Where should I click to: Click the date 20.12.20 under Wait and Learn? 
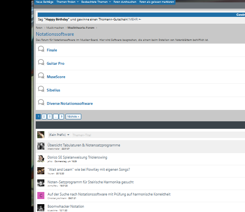point(60,174)
